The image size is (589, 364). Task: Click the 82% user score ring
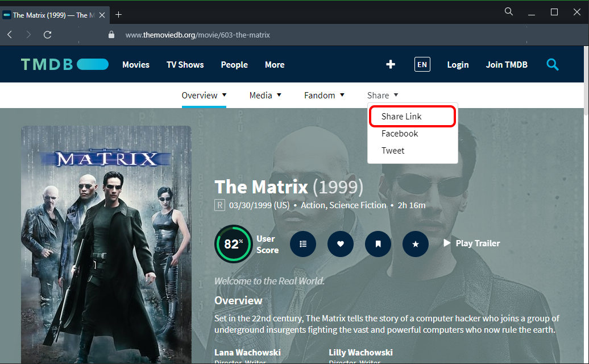point(233,244)
